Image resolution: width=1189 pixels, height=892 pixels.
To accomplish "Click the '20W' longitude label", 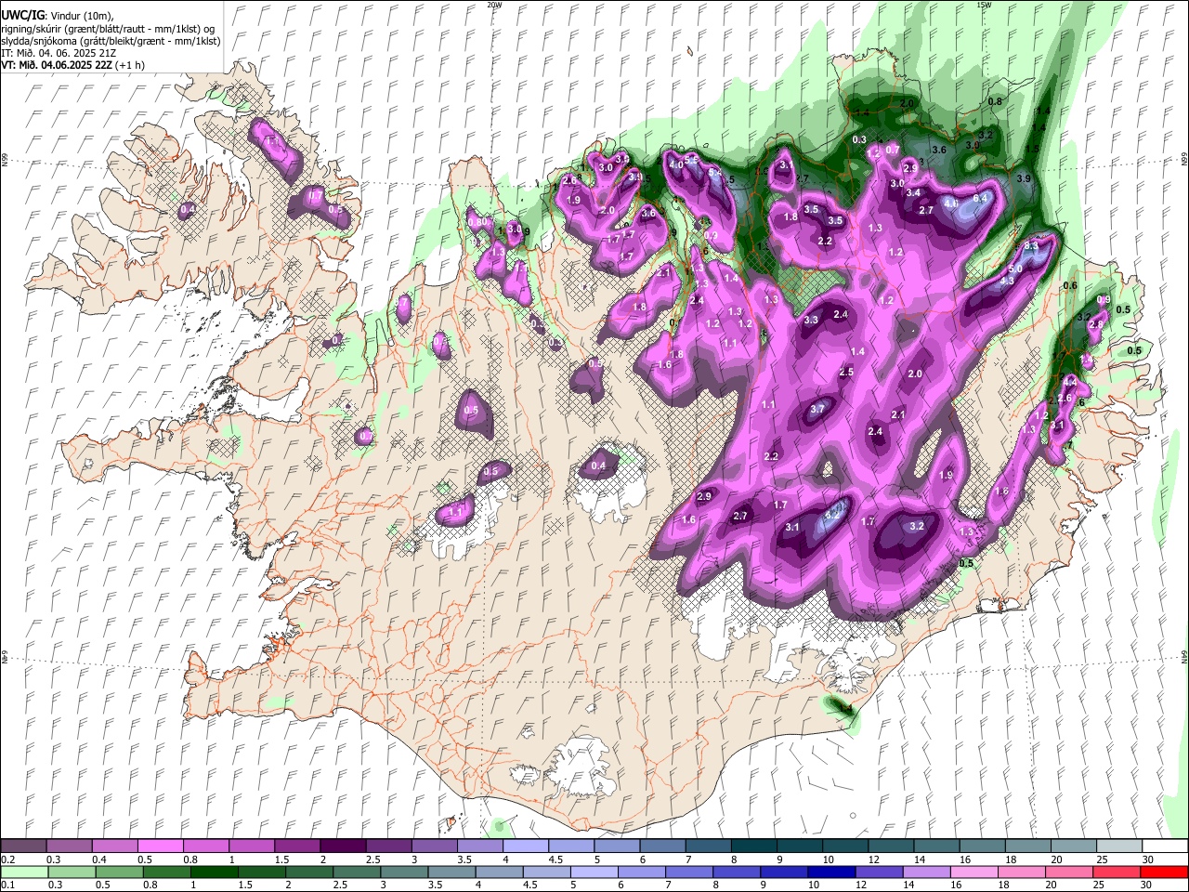I will [494, 5].
